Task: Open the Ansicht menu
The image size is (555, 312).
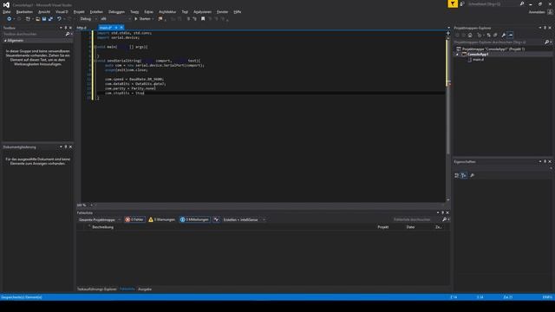Action: (44, 11)
